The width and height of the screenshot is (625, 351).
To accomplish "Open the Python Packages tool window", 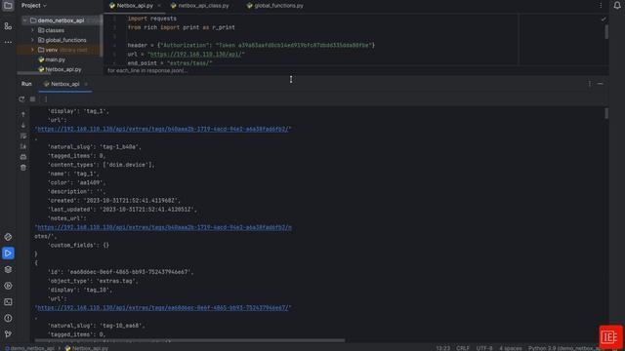I will [8, 237].
